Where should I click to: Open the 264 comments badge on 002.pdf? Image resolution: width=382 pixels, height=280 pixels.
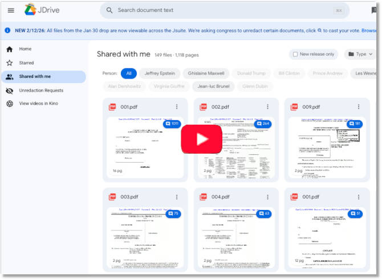tap(263, 124)
